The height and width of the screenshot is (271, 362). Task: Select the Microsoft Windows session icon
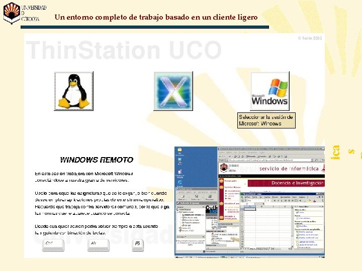(269, 91)
